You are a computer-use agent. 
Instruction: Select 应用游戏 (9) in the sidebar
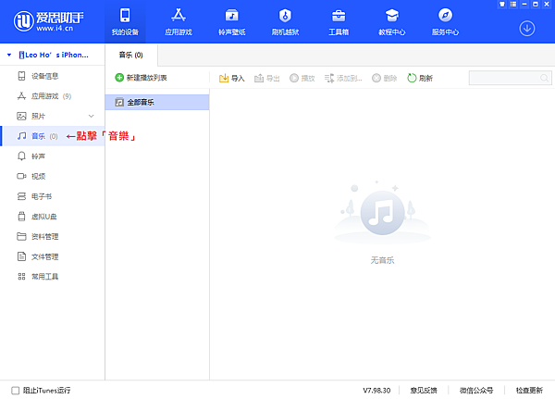53,96
